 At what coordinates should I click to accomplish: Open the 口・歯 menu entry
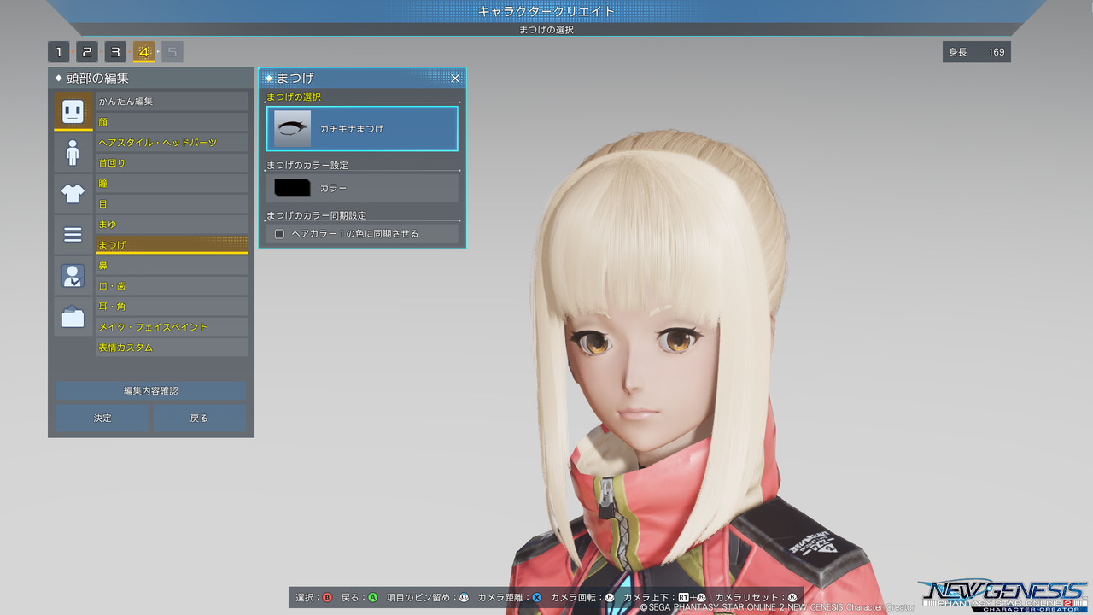point(172,286)
